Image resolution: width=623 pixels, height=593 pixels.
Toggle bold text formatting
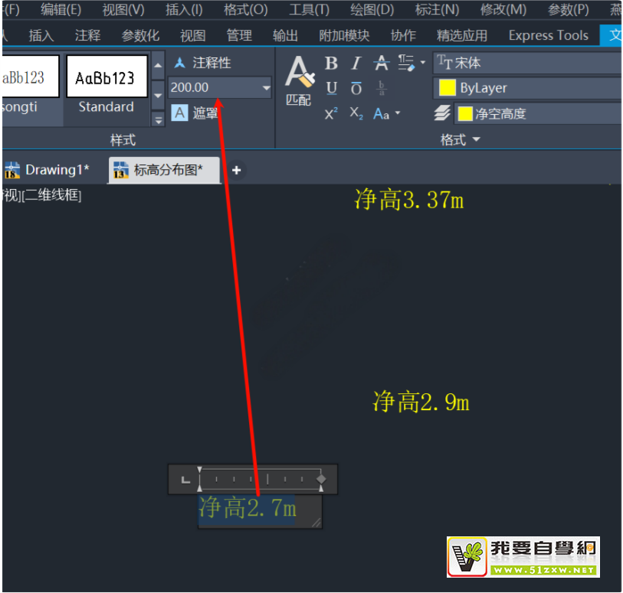coord(331,64)
